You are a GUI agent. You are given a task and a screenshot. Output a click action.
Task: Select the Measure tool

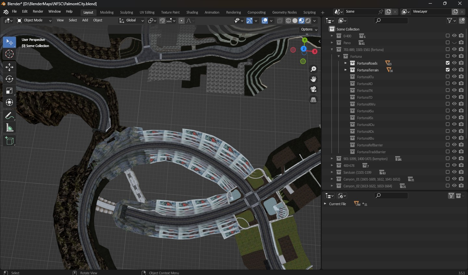pyautogui.click(x=9, y=127)
